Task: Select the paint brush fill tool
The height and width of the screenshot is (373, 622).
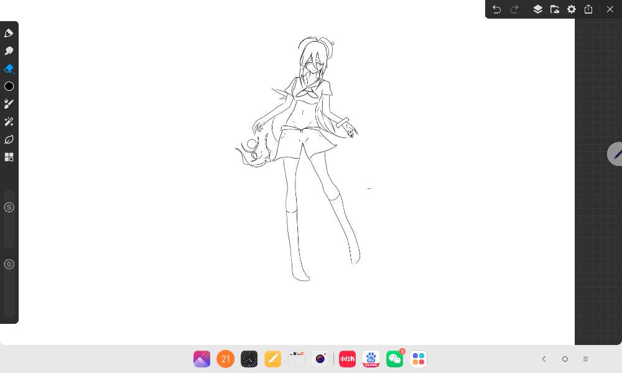Action: pyautogui.click(x=9, y=104)
